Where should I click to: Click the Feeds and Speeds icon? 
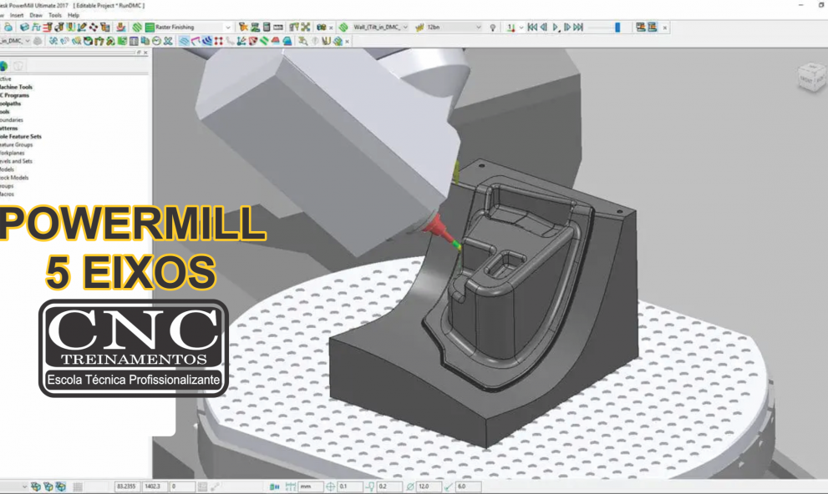pyautogui.click(x=36, y=27)
